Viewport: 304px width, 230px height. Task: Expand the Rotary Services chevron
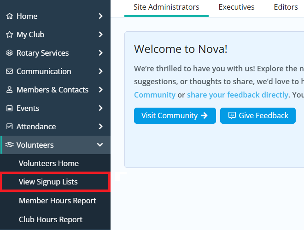pyautogui.click(x=100, y=53)
